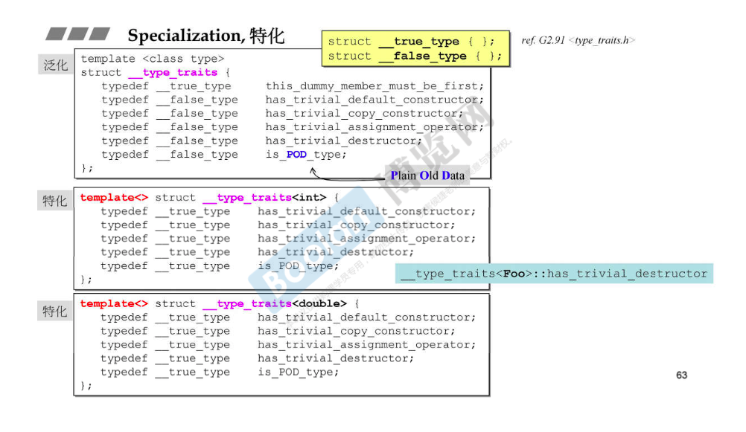Select "struct __false_type { };" in the yellow box
Screen dimensions: 746x432
[415, 56]
